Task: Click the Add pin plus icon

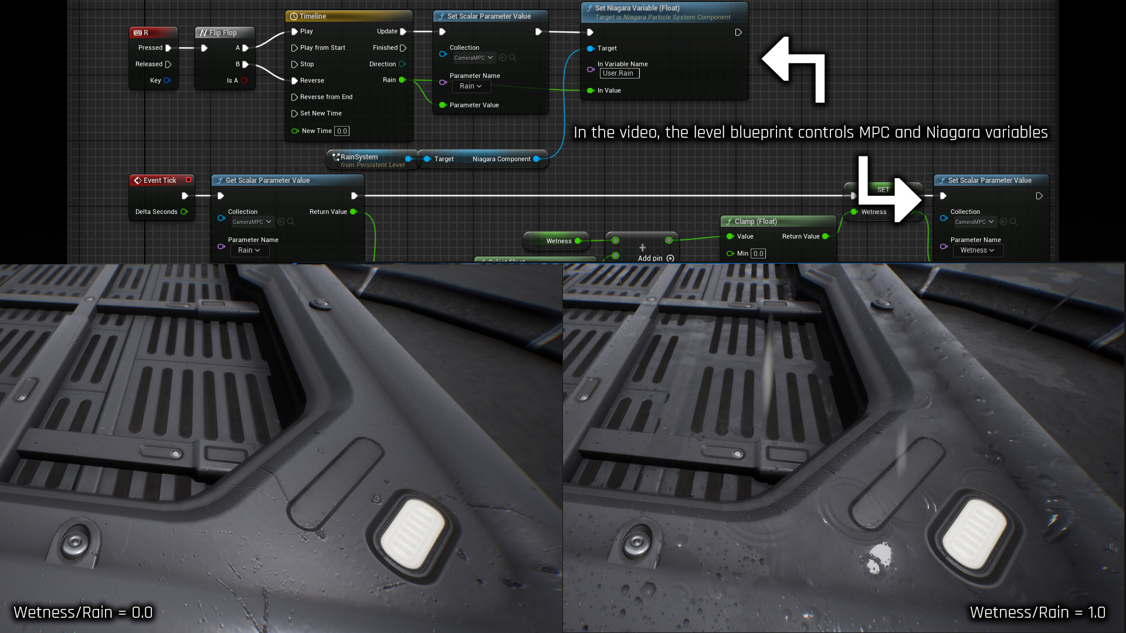Action: (670, 258)
